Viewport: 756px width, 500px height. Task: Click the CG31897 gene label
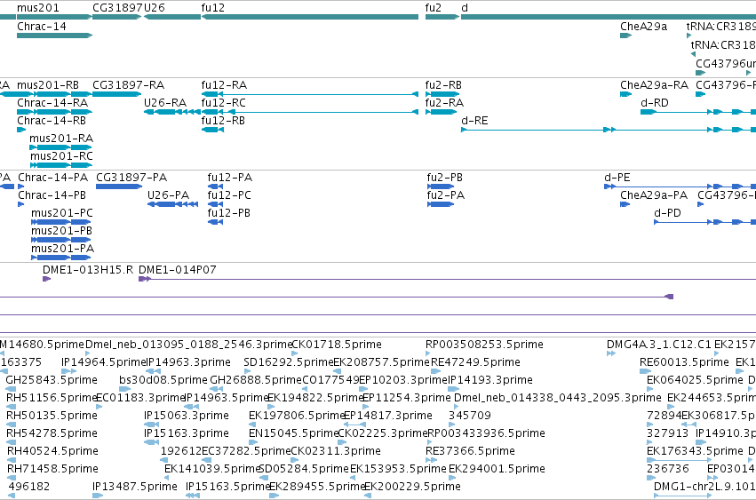(x=117, y=8)
